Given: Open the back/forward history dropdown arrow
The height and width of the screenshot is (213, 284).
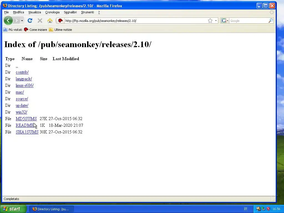Looking at the screenshot, I should coord(22,21).
